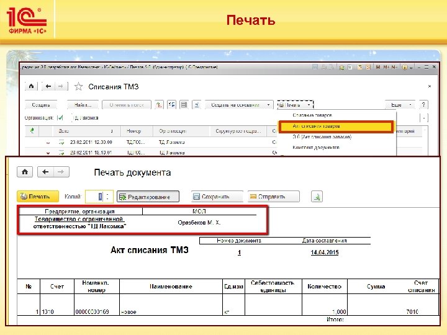Click the Итого: label in document
The height and width of the screenshot is (335, 447).
(335, 319)
